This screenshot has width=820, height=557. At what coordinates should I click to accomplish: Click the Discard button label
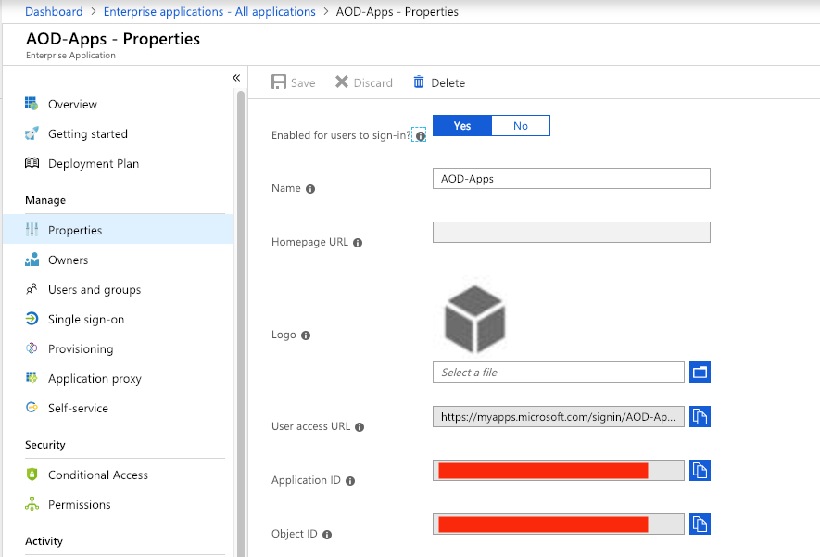tap(372, 83)
